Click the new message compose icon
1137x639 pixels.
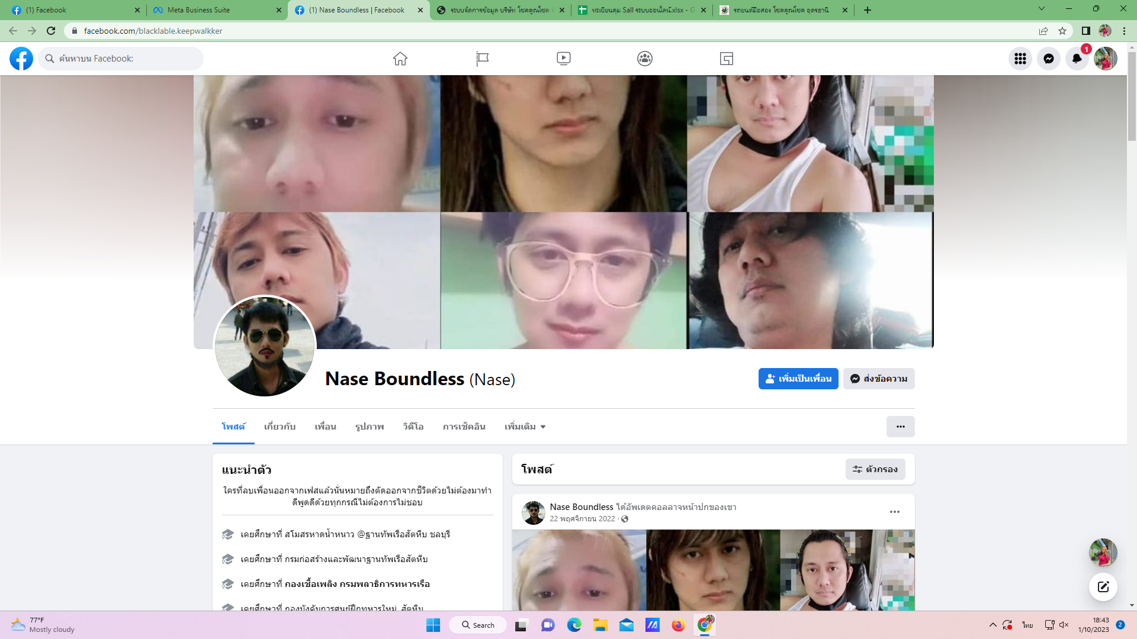[x=1103, y=587]
